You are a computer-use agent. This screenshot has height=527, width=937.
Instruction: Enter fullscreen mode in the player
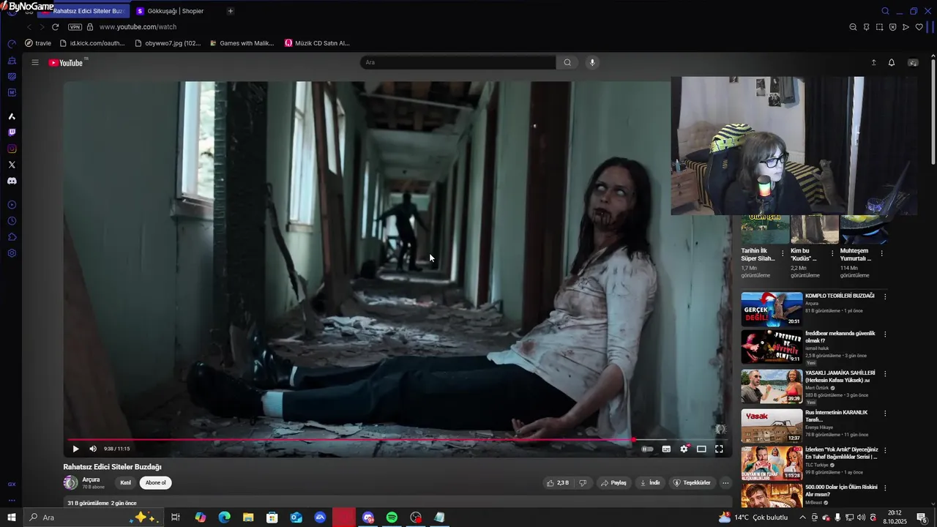(719, 449)
